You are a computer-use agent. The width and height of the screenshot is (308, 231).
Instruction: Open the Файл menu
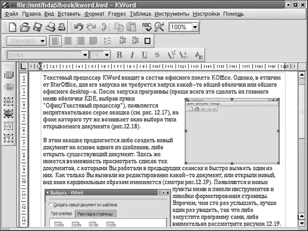(x=11, y=14)
